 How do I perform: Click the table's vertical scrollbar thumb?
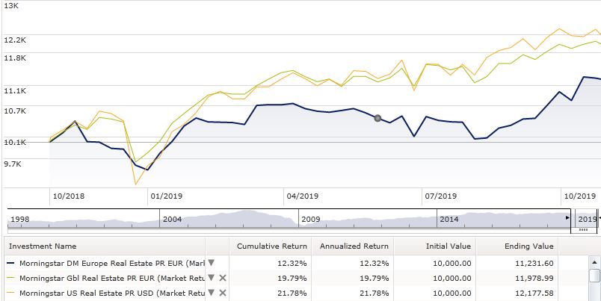pos(594,276)
